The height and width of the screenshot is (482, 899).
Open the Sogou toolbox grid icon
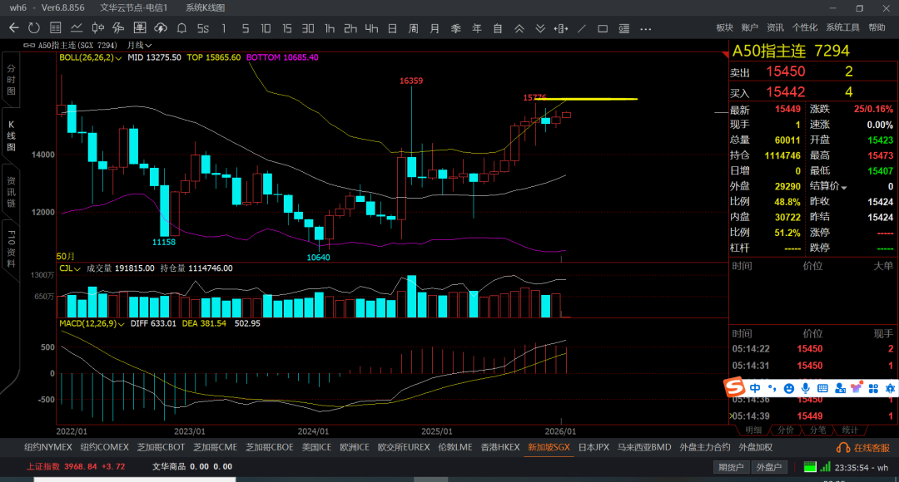pyautogui.click(x=873, y=388)
